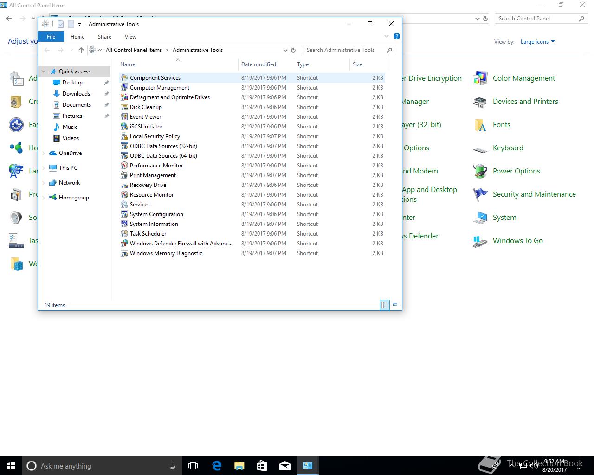
Task: Open Fonts icon in Control Panel
Action: [x=480, y=125]
